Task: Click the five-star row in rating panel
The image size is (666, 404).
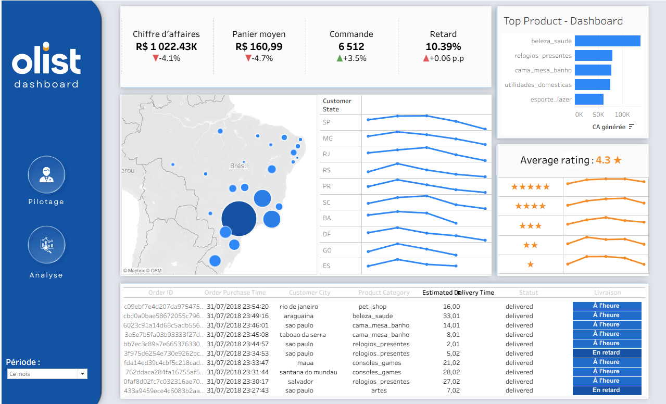Action: click(x=530, y=186)
